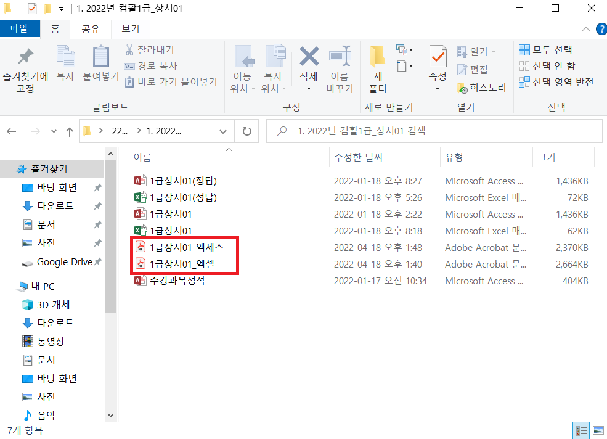Click the Paste (붙여넣기) clipboard icon
This screenshot has width=607, height=439.
(x=100, y=58)
